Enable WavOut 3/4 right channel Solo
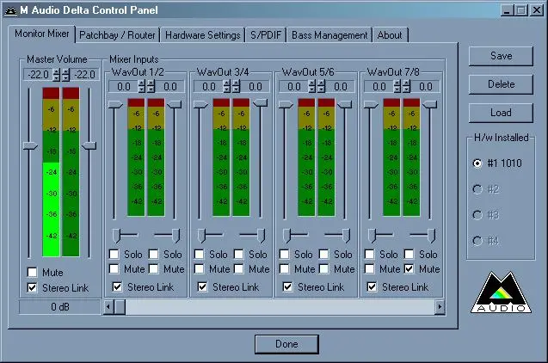548x363 pixels. click(238, 254)
